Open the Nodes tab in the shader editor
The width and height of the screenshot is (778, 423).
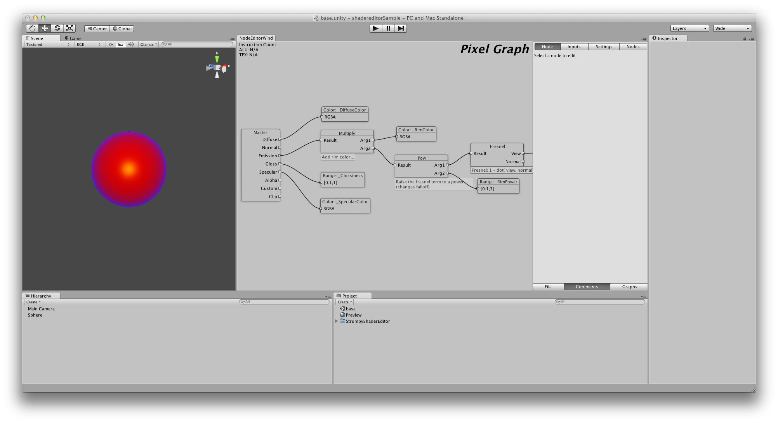click(633, 46)
